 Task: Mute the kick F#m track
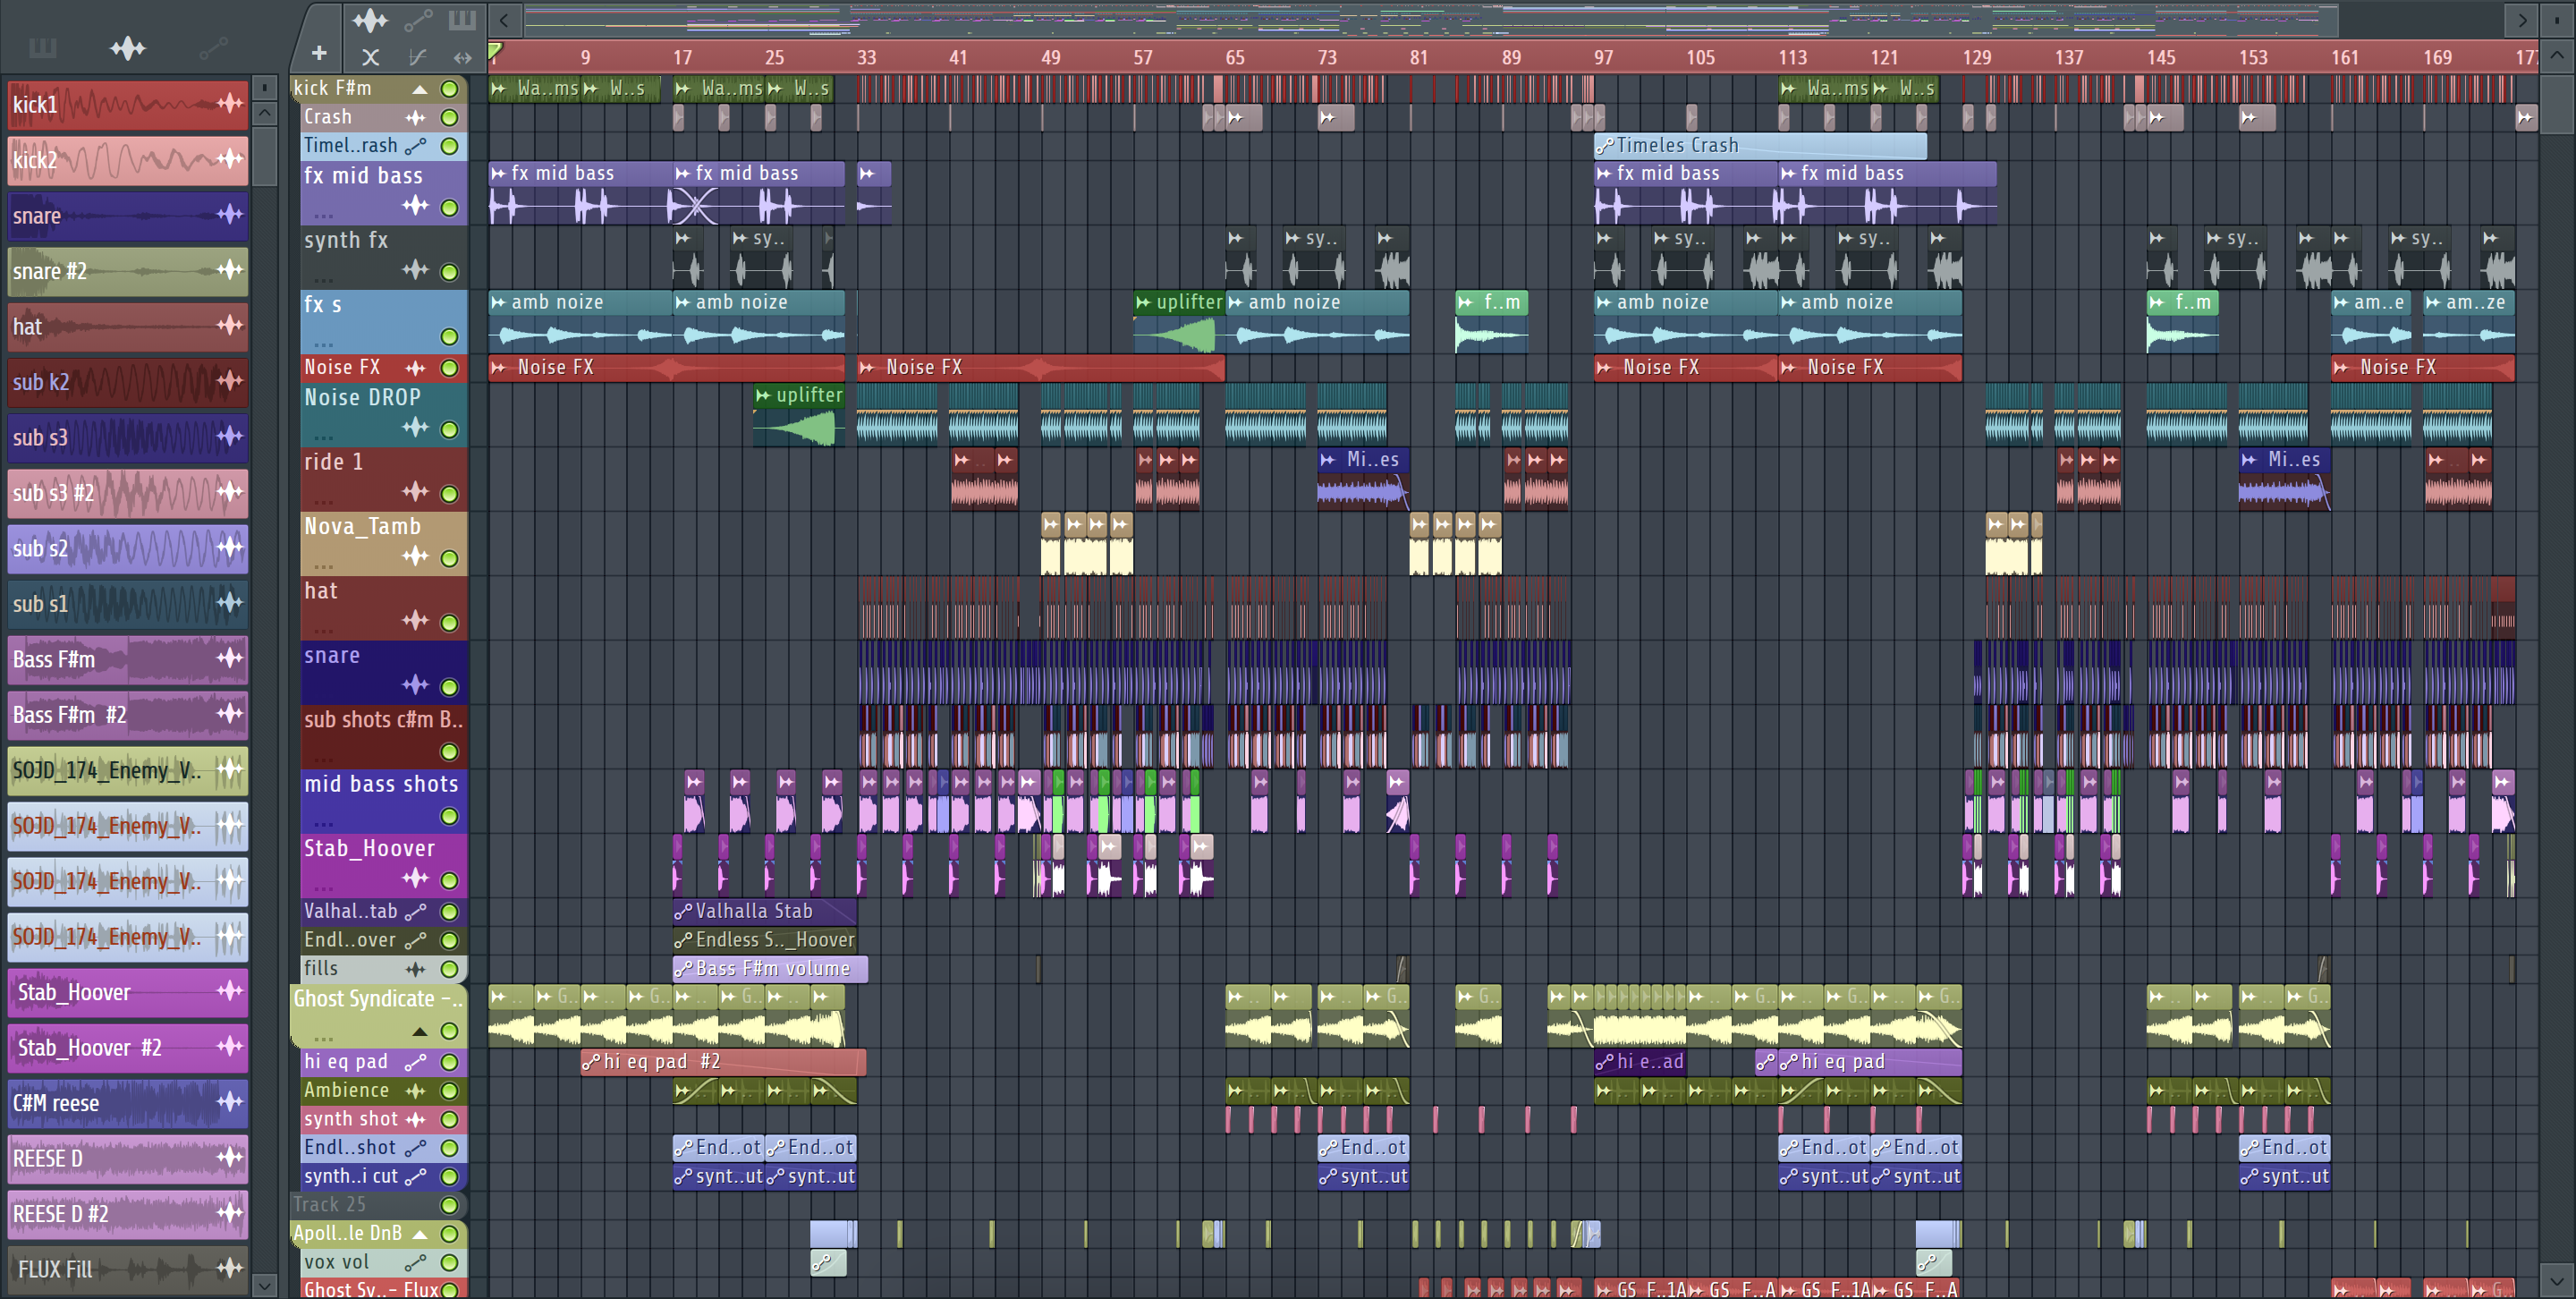tap(450, 89)
